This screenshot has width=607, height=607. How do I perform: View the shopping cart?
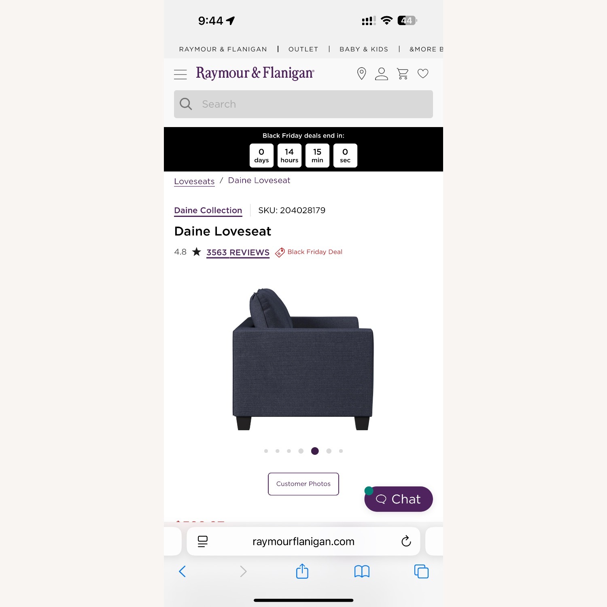pos(403,74)
